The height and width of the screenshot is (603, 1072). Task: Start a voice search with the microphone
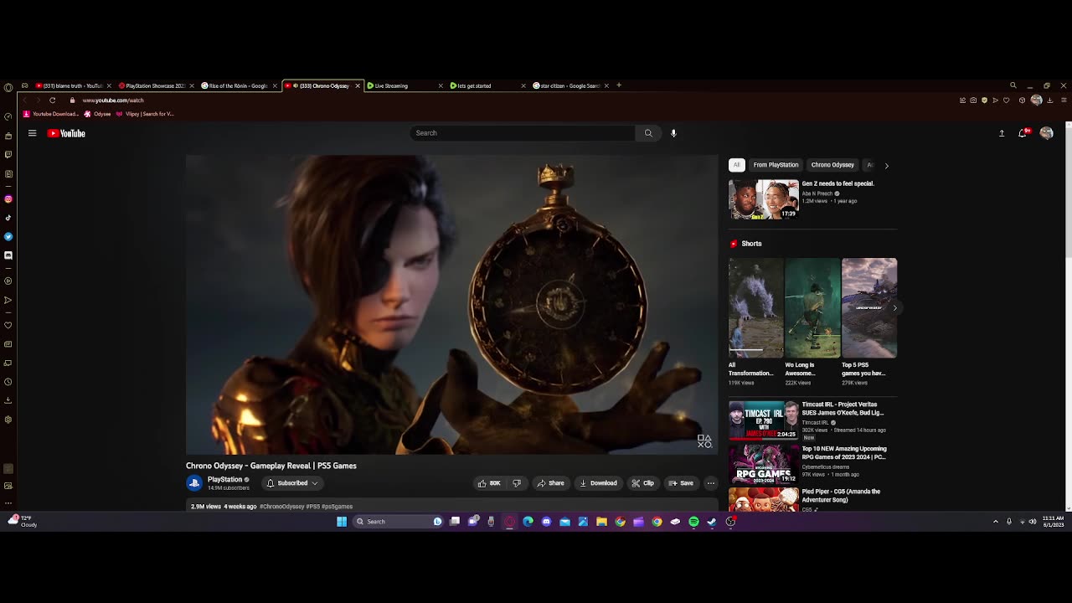(x=673, y=133)
